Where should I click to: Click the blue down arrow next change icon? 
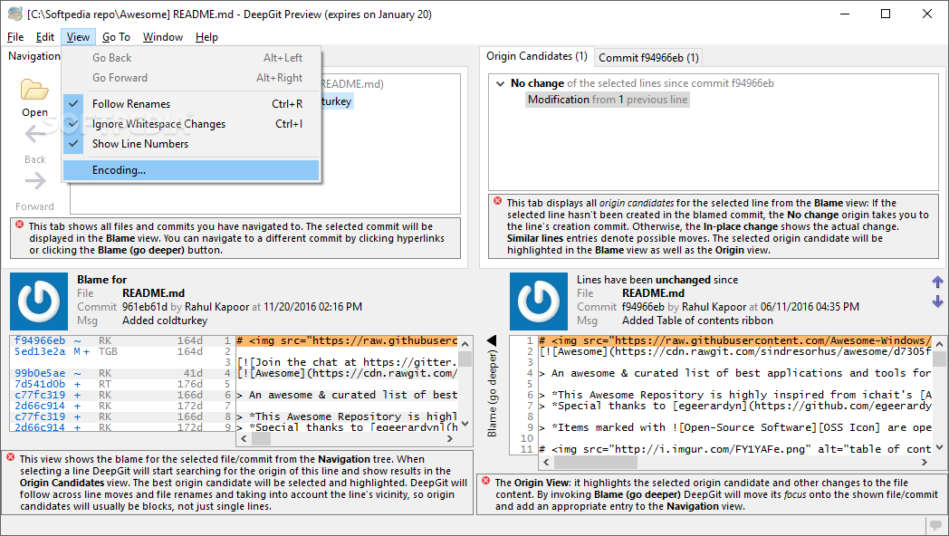click(937, 301)
